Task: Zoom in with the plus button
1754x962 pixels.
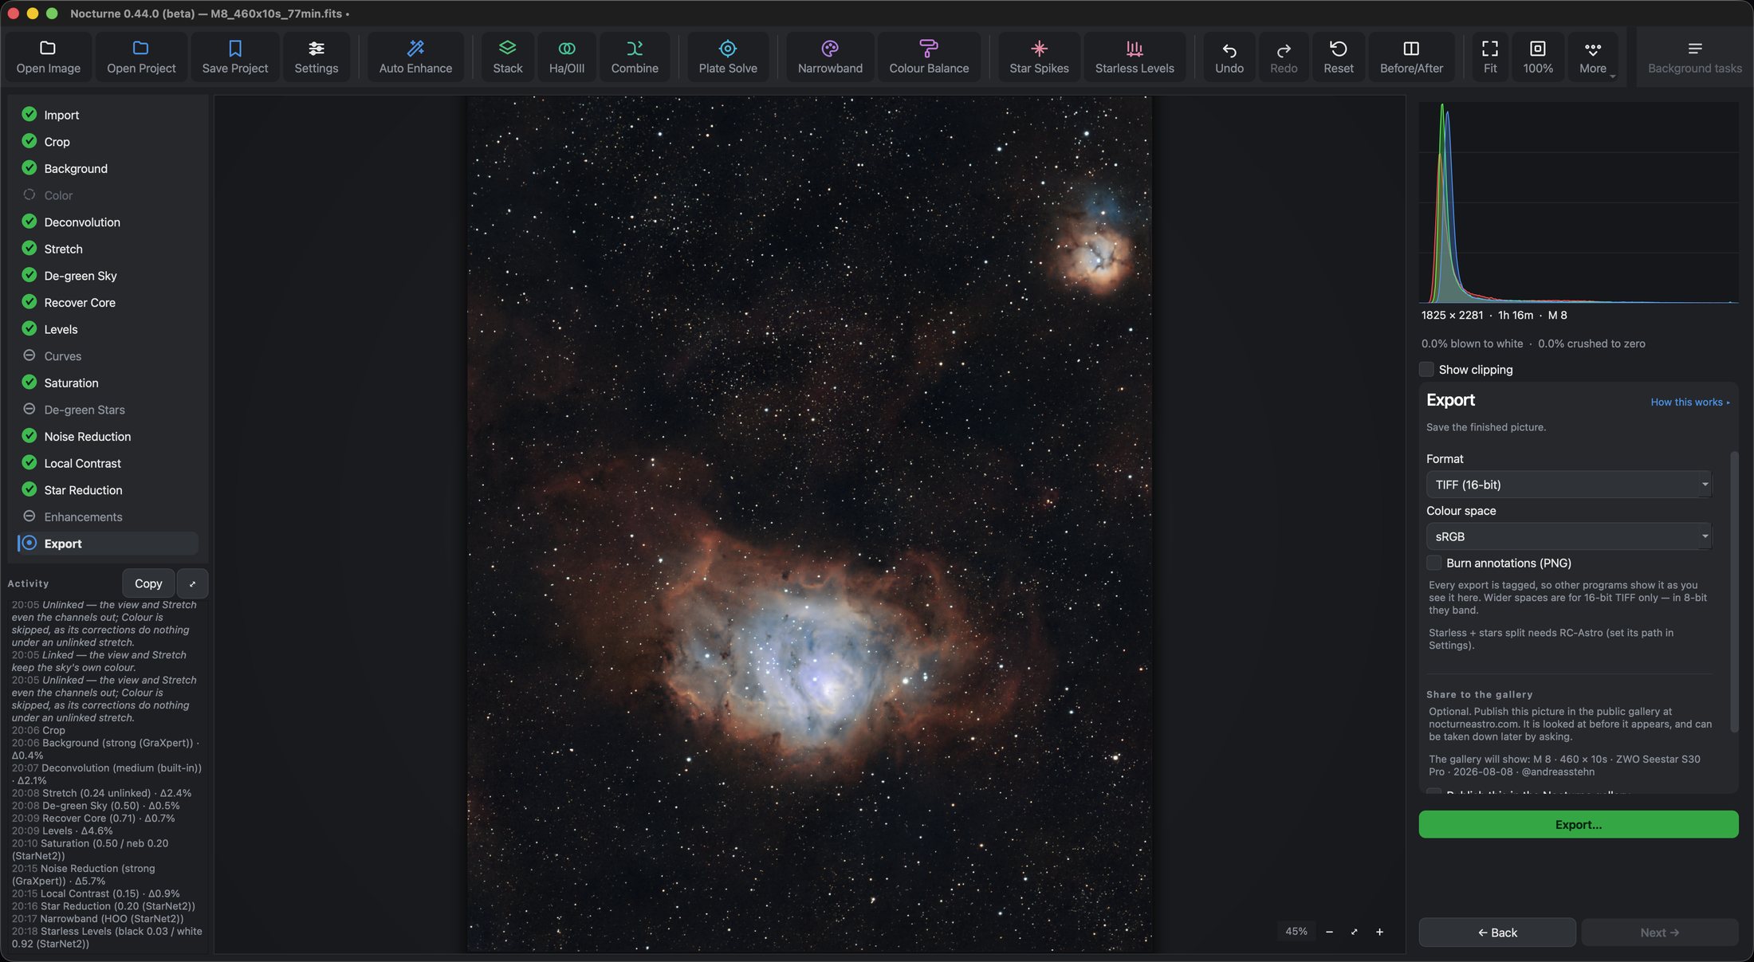Action: pyautogui.click(x=1379, y=932)
